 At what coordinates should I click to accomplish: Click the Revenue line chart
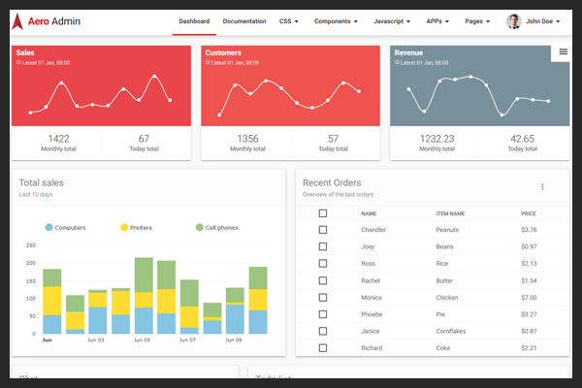coord(479,96)
